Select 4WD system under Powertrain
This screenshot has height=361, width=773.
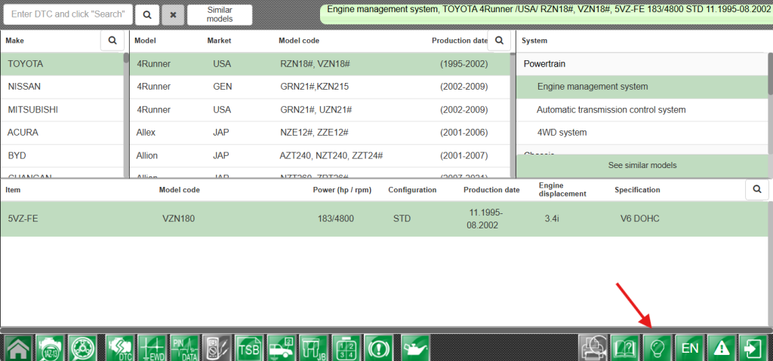click(562, 133)
